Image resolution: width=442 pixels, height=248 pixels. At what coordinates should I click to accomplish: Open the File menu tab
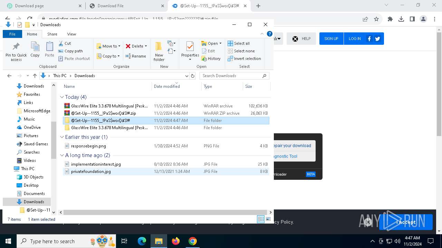pyautogui.click(x=12, y=34)
